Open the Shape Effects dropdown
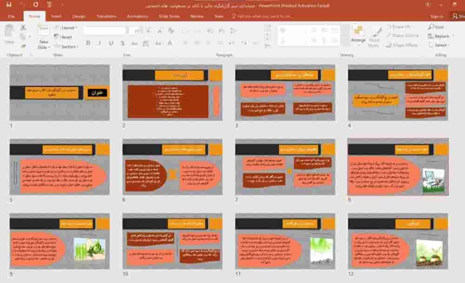465x283 pixels. pos(402,46)
